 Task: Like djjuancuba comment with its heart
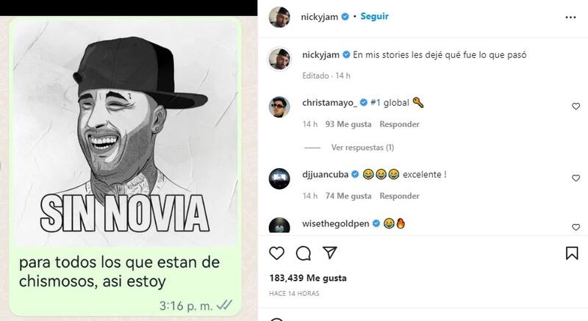tap(576, 178)
